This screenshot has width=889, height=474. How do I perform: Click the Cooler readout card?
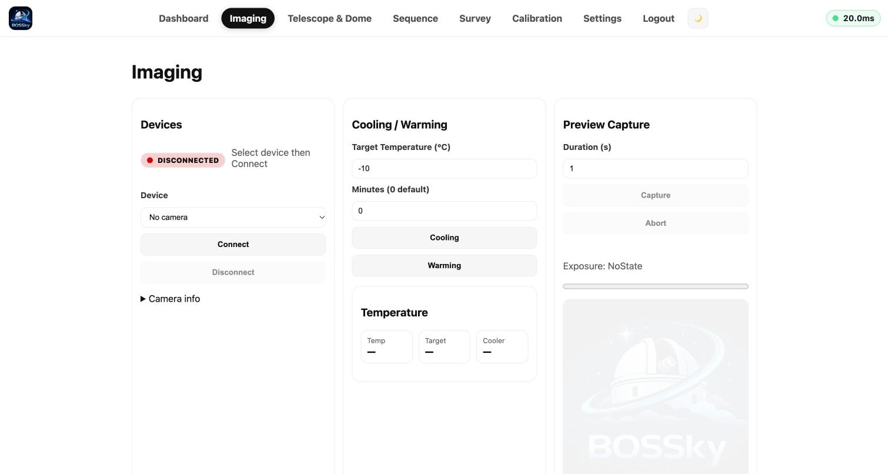(x=502, y=347)
